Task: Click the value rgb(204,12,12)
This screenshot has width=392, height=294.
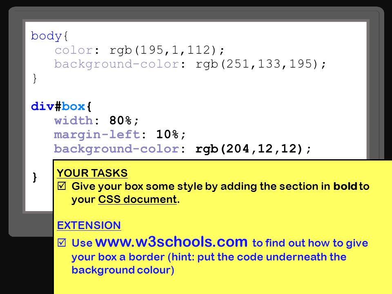Action: [249, 149]
